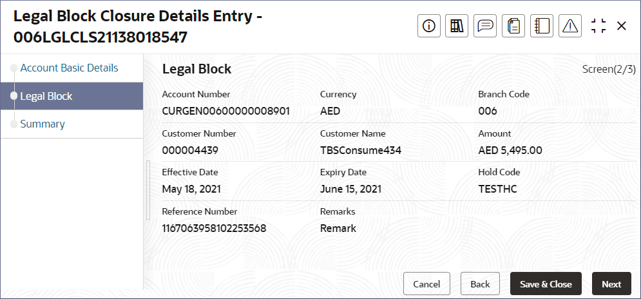Open the warning triangle overrides icon
This screenshot has height=299, width=641.
570,26
